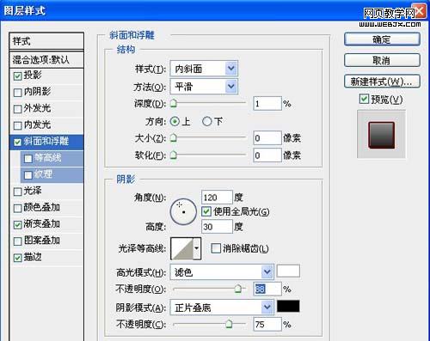Open the 描边 stroke settings by its label
Screen dimensions: 430x341
(x=33, y=257)
